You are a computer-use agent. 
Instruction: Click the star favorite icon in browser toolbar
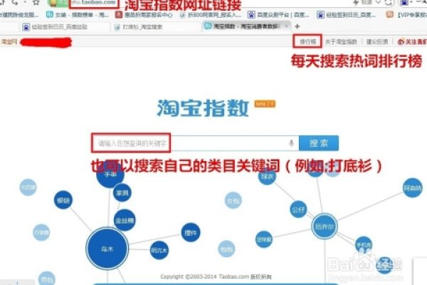[36, 2]
